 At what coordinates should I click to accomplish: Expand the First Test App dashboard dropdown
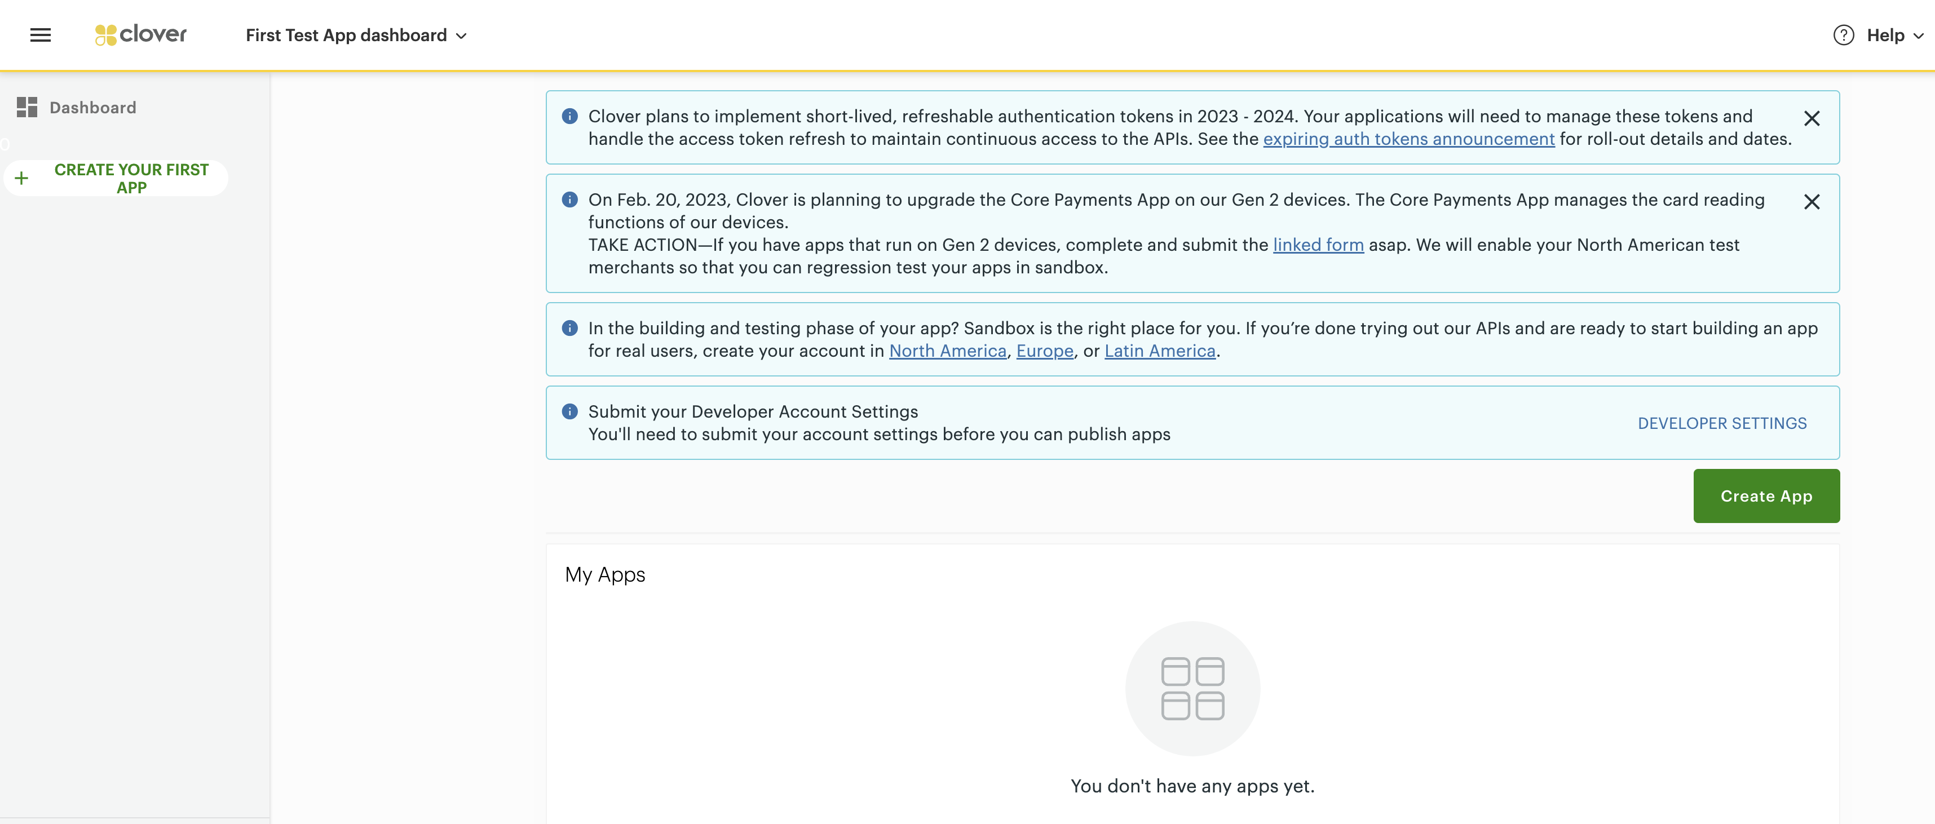click(x=357, y=36)
